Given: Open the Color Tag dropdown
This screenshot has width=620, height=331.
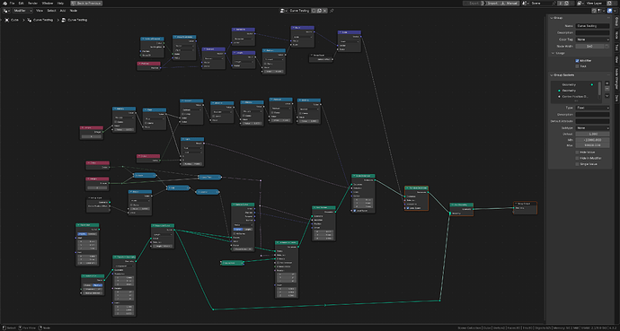Looking at the screenshot, I should 592,39.
